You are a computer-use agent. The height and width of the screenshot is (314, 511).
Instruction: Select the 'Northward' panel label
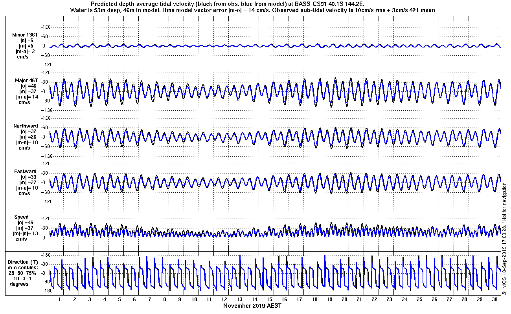pyautogui.click(x=26, y=126)
